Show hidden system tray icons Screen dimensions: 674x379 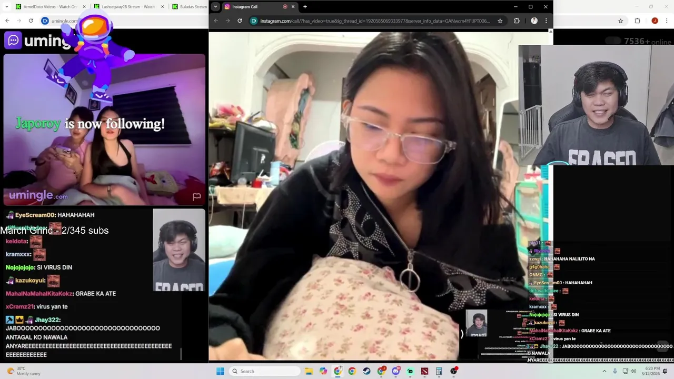click(x=604, y=371)
